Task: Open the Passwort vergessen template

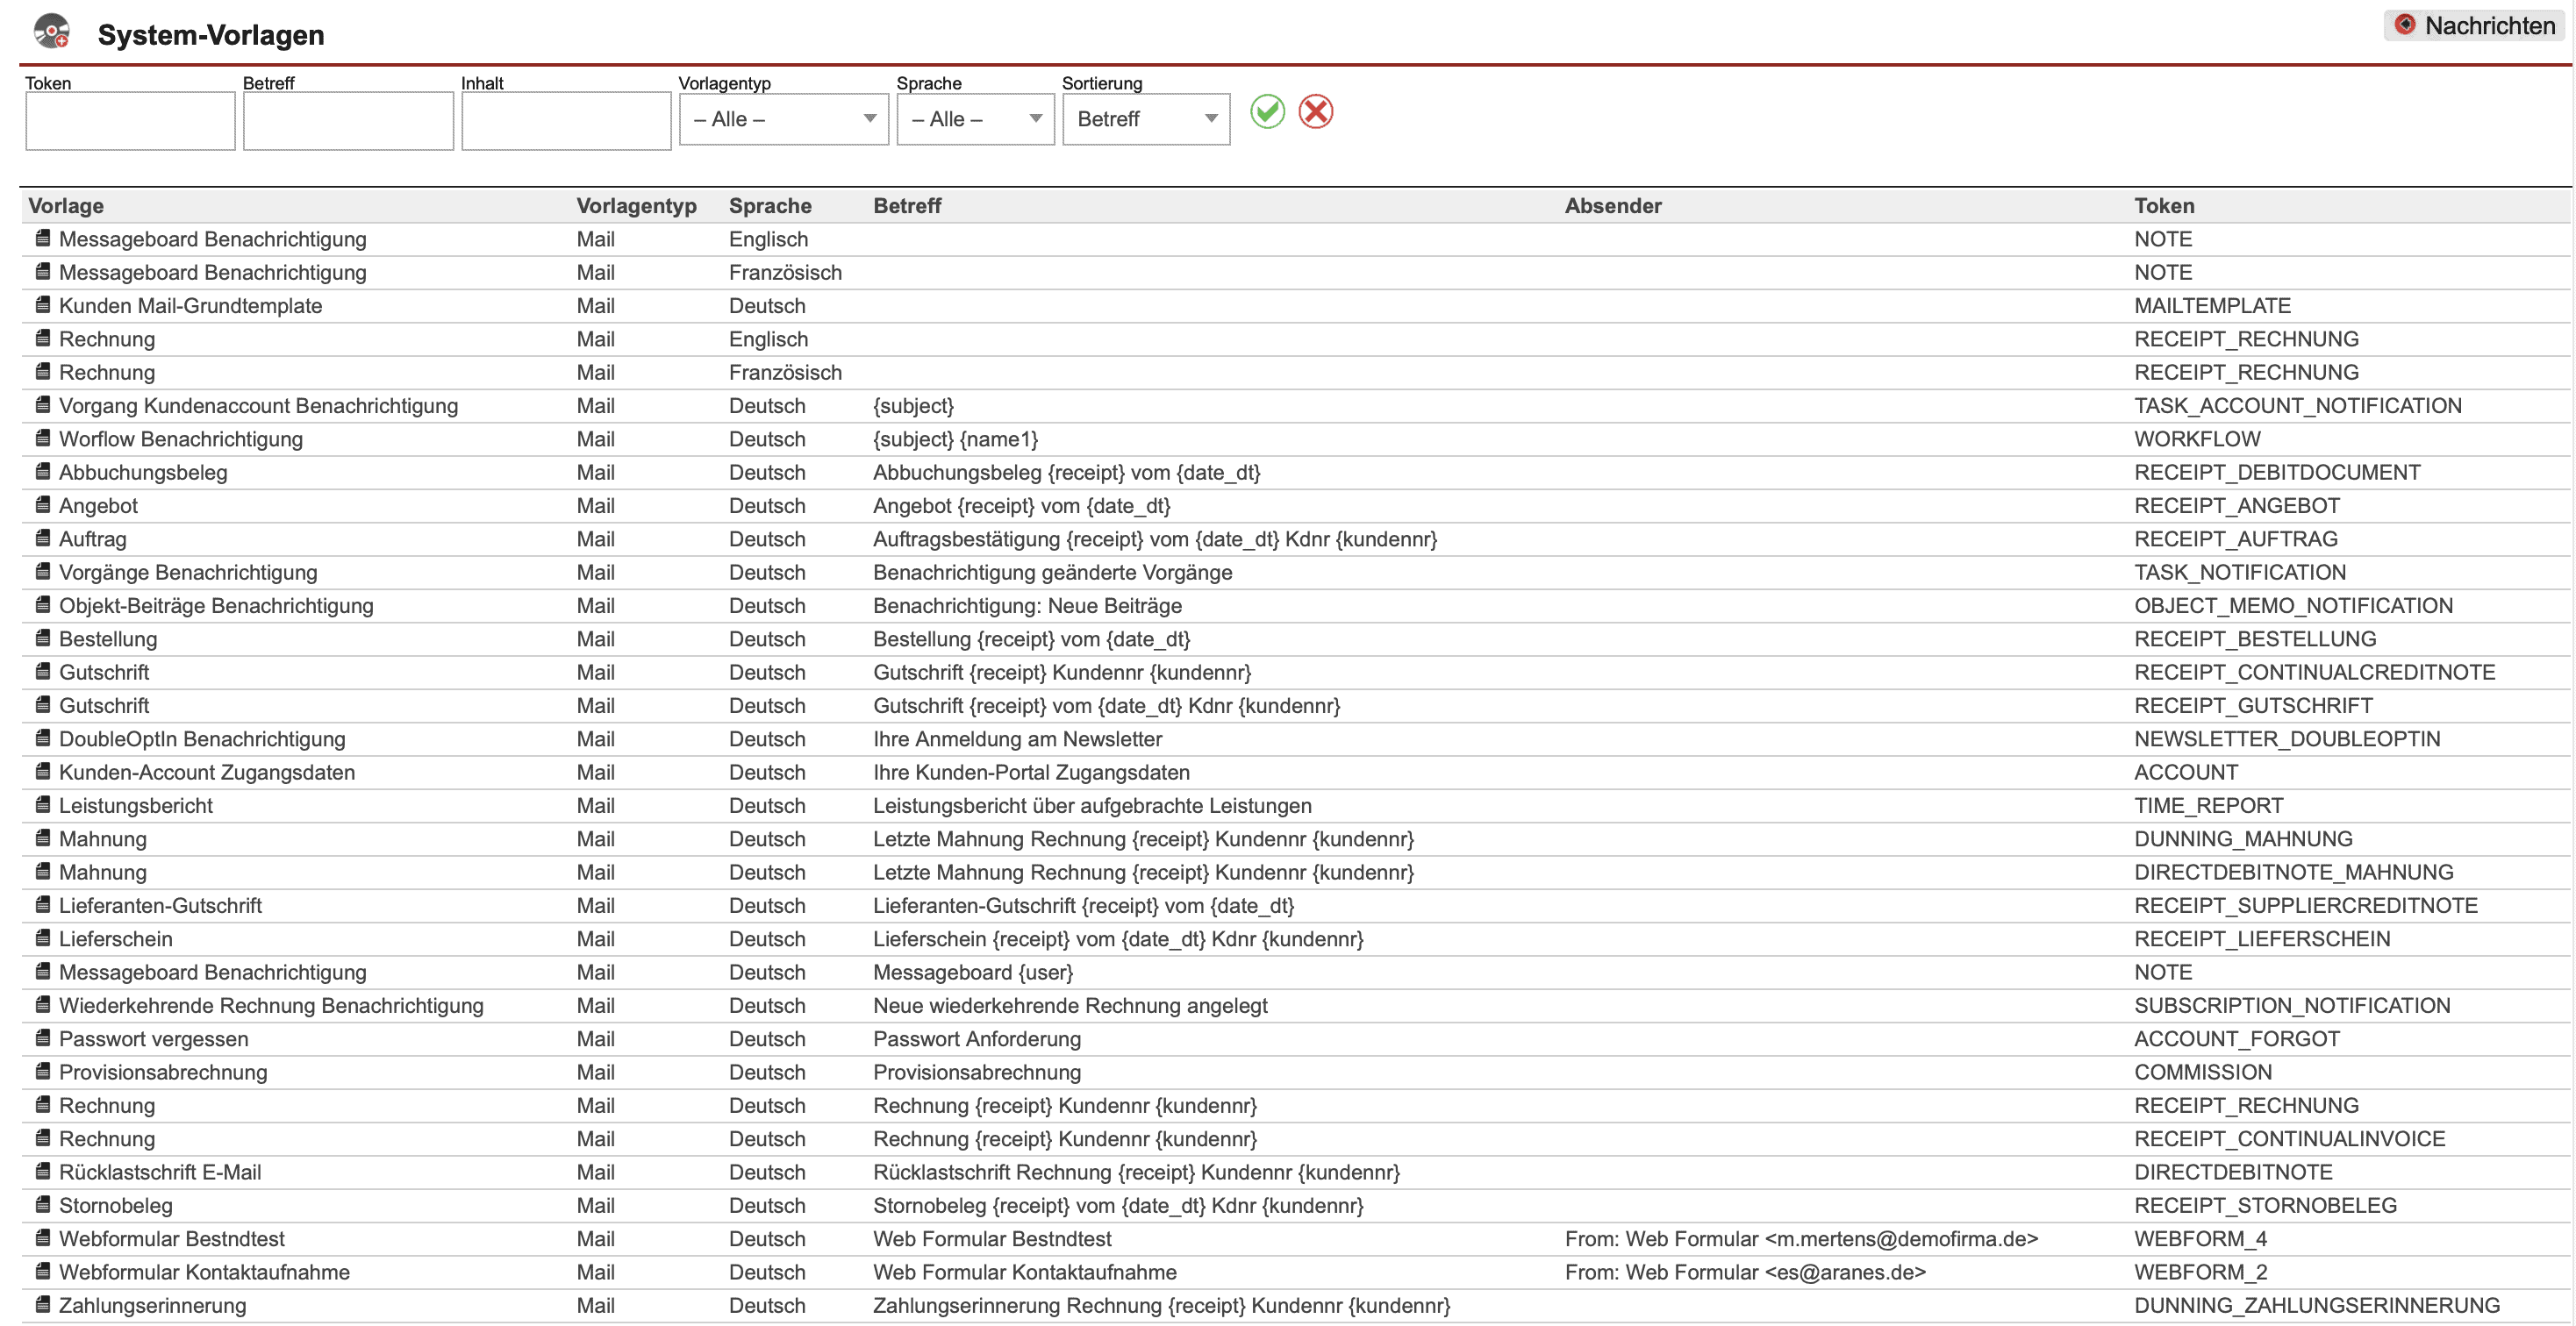Action: point(153,1039)
